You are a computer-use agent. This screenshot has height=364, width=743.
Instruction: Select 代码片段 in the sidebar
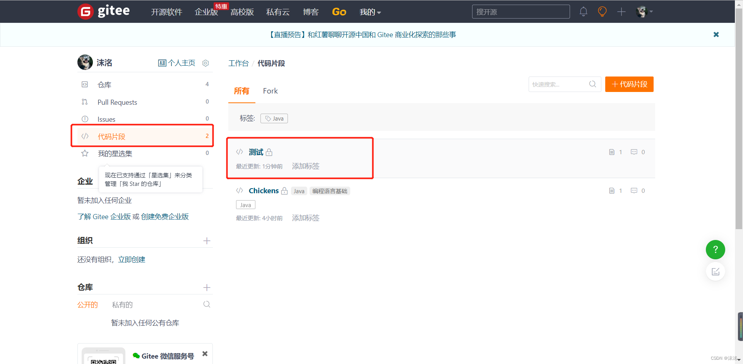click(x=145, y=136)
